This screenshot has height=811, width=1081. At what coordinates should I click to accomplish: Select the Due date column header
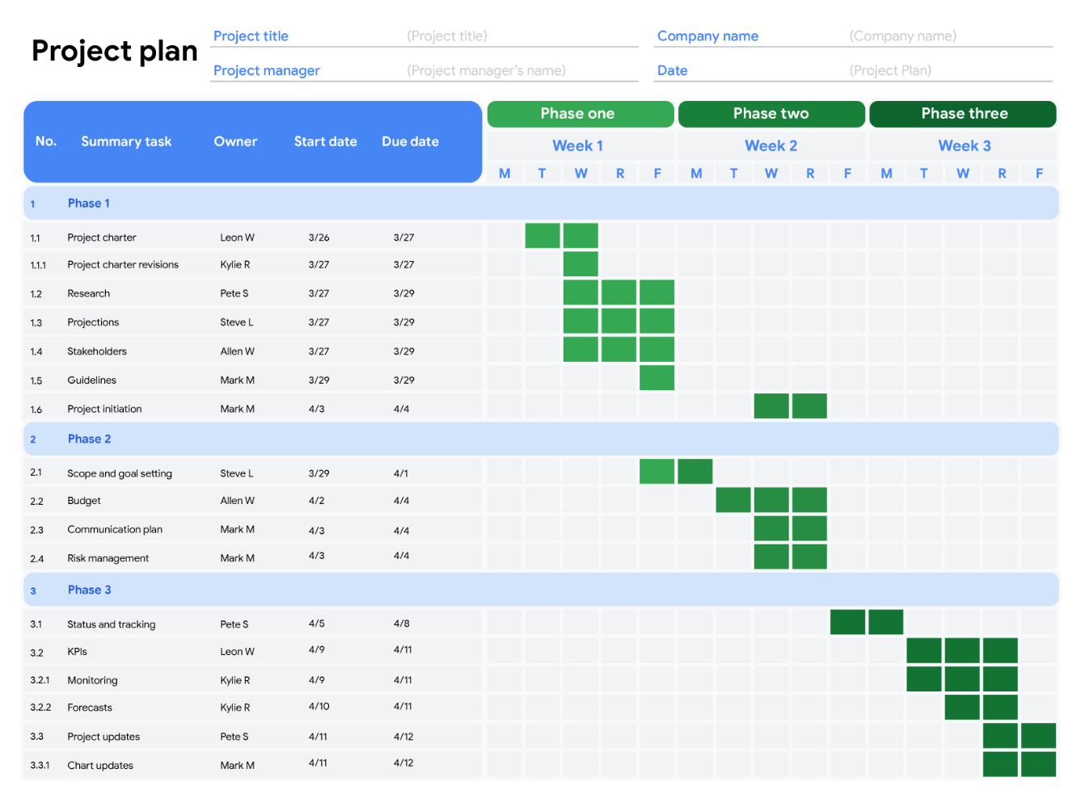(410, 142)
